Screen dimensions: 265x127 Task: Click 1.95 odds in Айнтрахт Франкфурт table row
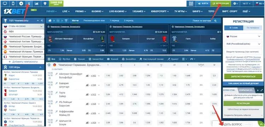[x=108, y=76]
